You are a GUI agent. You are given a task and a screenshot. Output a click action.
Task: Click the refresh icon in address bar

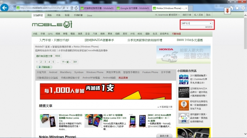[x=76, y=8]
